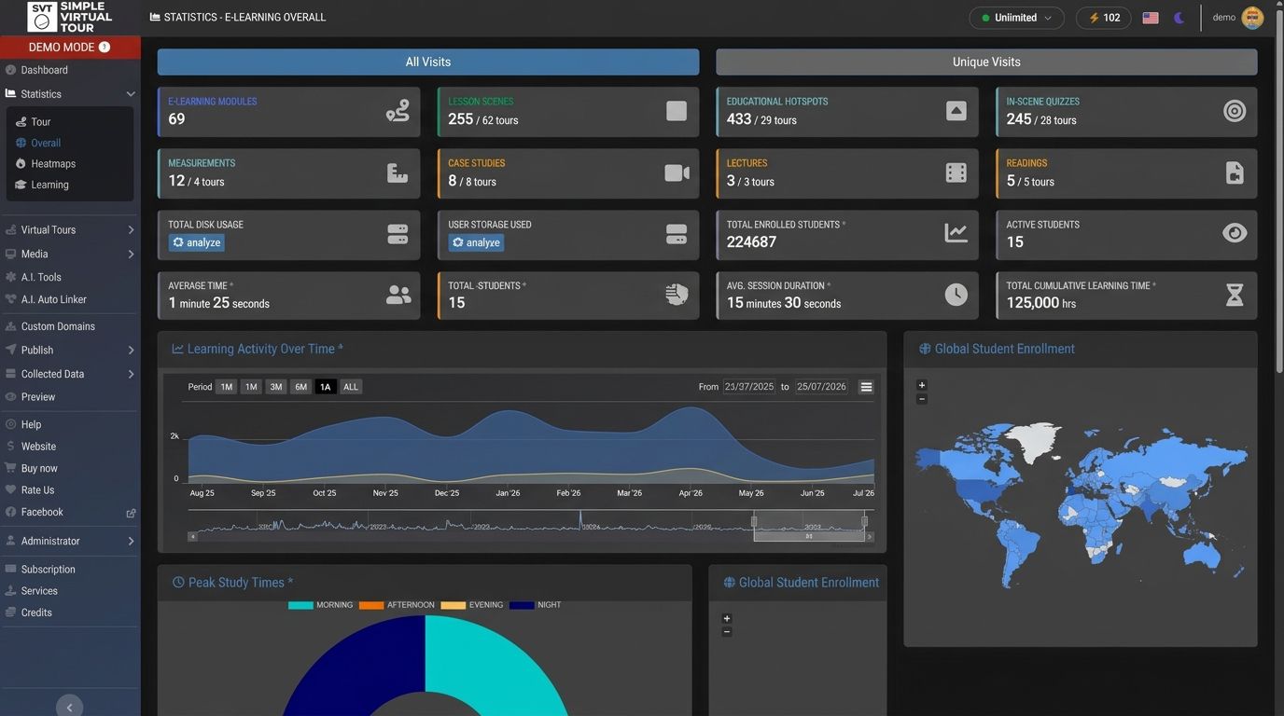
Task: Toggle the EVENING series in the legend
Action: (472, 605)
